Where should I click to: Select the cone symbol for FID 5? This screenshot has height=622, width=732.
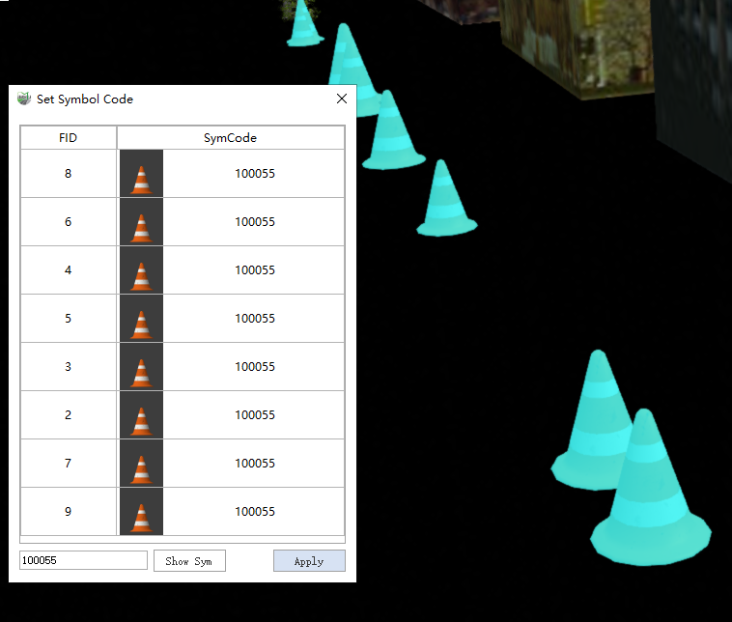[141, 320]
